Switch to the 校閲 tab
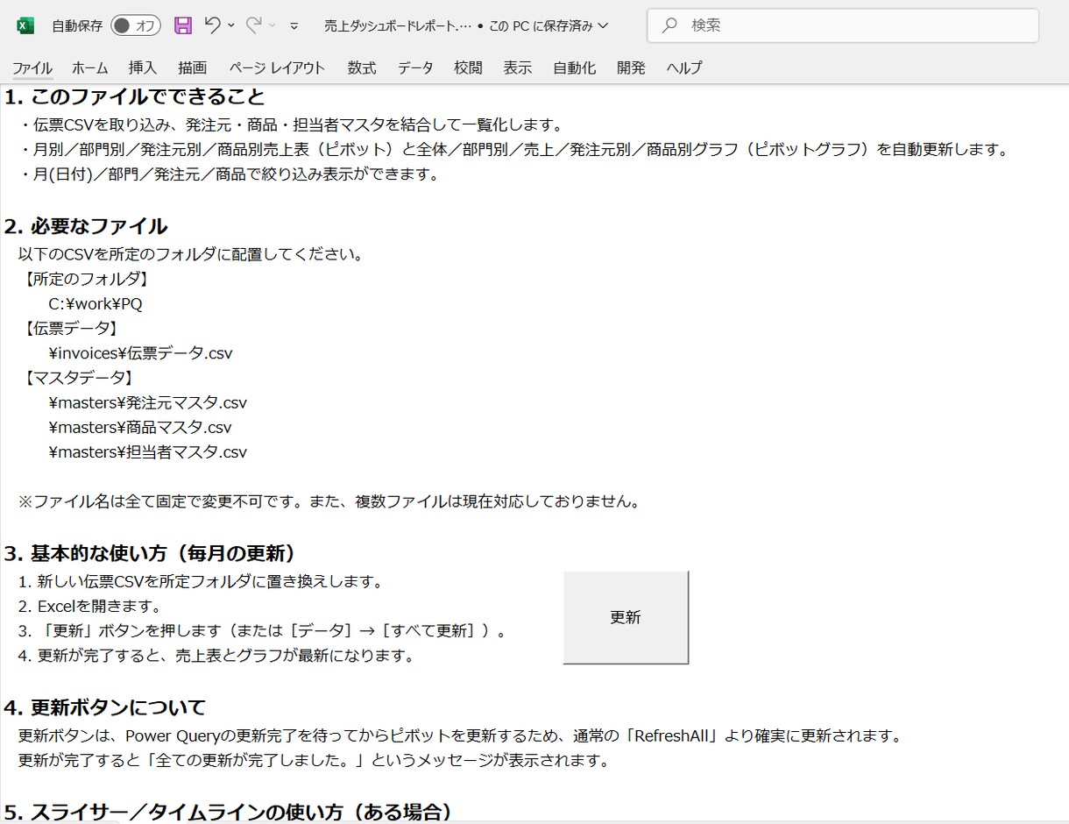The image size is (1069, 824). (468, 67)
